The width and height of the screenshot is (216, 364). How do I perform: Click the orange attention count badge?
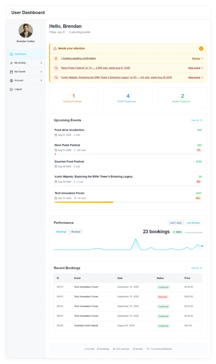tap(201, 49)
